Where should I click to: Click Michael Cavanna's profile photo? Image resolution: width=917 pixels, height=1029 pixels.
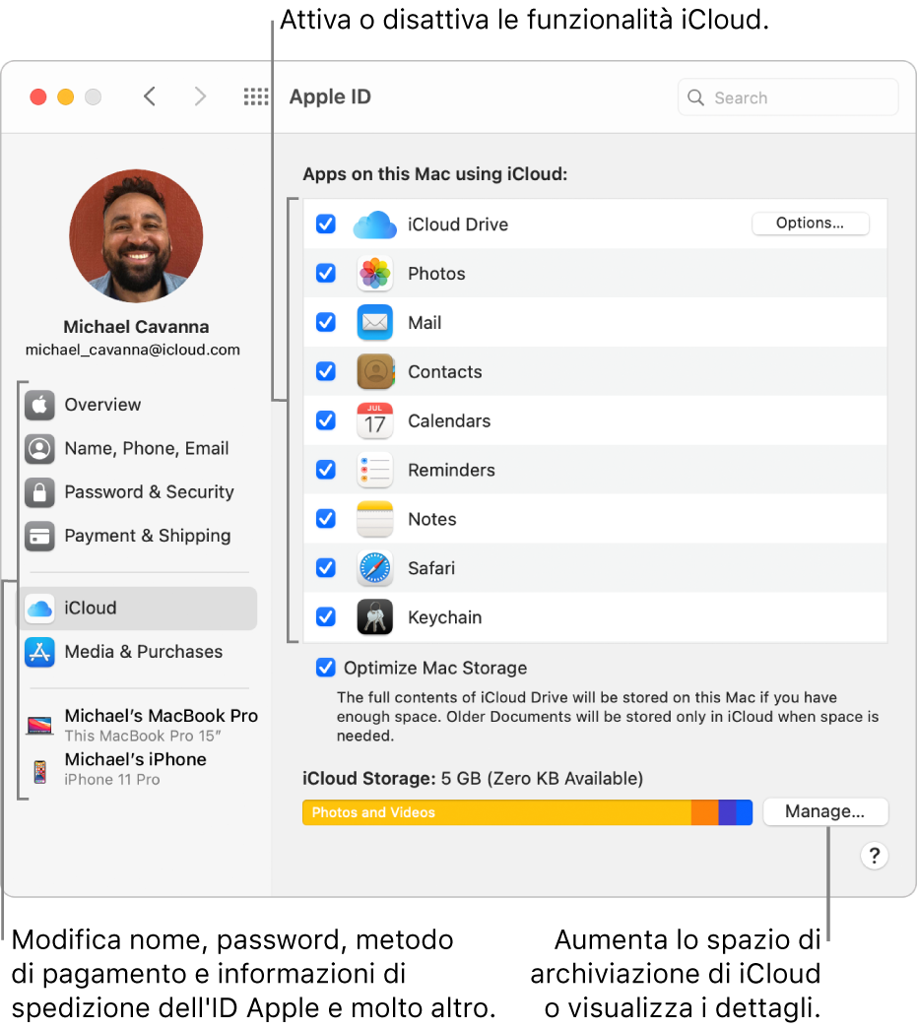(x=136, y=236)
